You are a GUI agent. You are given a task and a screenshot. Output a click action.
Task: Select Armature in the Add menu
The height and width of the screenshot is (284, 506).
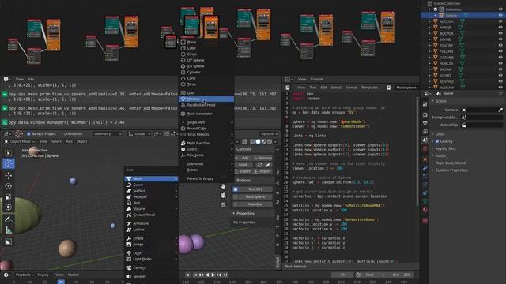(151, 223)
